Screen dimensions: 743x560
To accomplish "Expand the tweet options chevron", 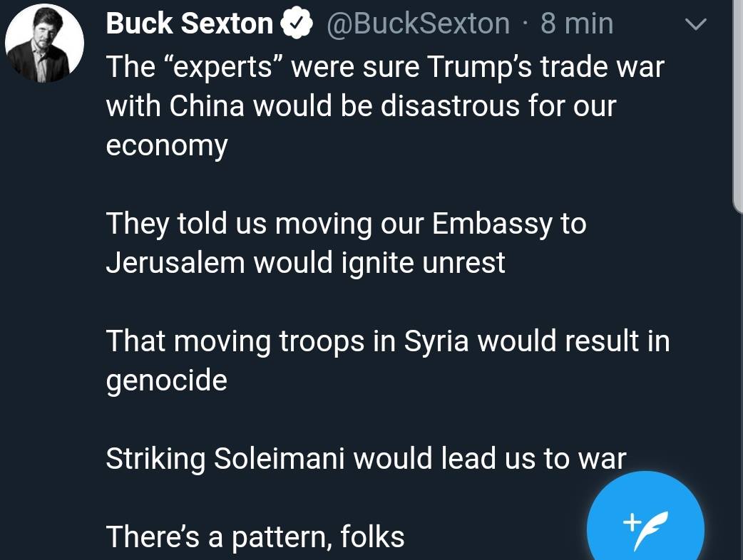I will (696, 24).
